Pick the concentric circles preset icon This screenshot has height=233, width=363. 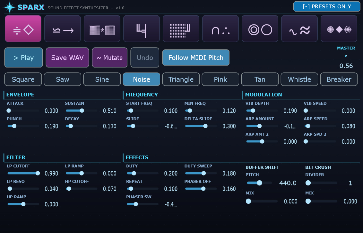coord(260,29)
